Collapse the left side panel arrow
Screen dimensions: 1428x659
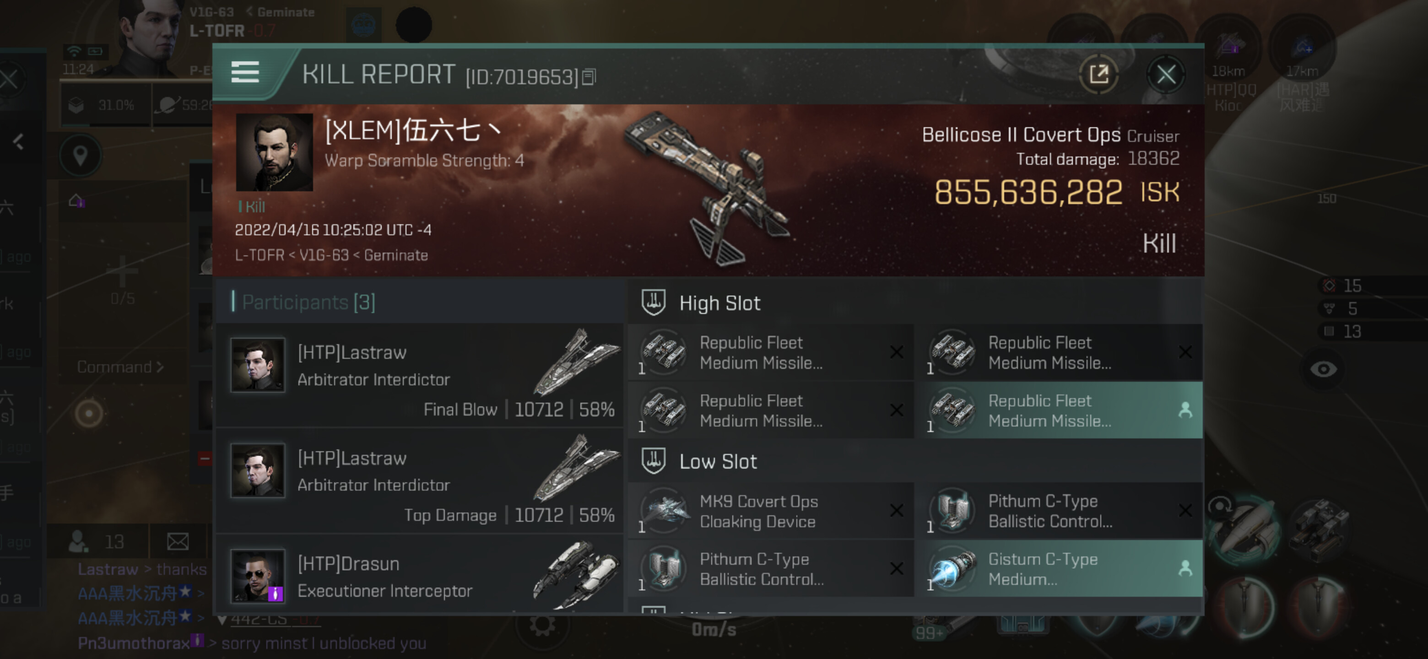(x=19, y=142)
